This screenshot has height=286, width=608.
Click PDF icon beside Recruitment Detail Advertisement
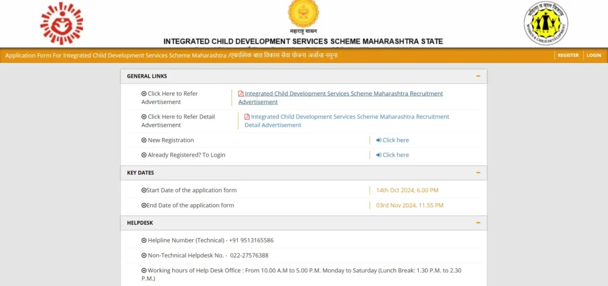[x=248, y=117]
